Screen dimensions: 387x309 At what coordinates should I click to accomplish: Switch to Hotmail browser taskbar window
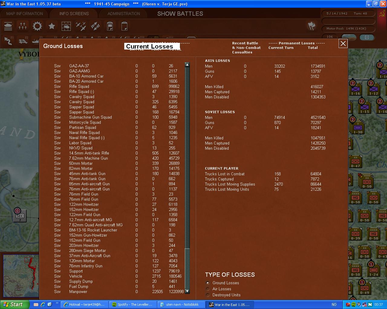[84, 304]
